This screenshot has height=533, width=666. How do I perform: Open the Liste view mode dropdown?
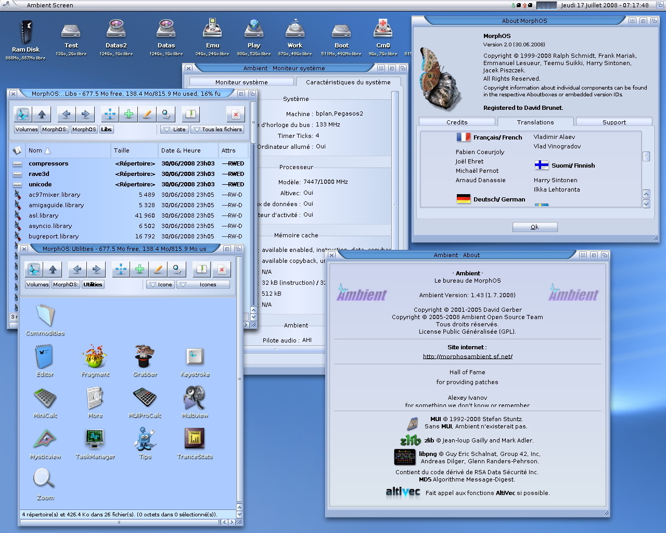[174, 129]
